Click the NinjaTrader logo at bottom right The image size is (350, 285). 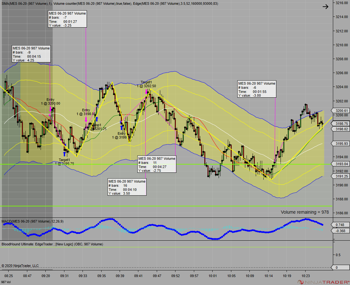(x=323, y=282)
